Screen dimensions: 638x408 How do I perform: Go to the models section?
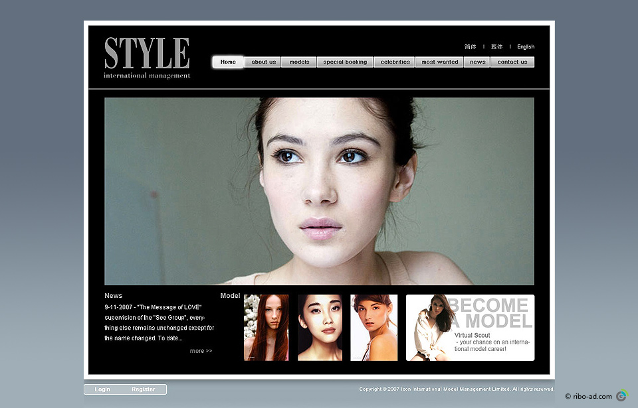point(299,62)
